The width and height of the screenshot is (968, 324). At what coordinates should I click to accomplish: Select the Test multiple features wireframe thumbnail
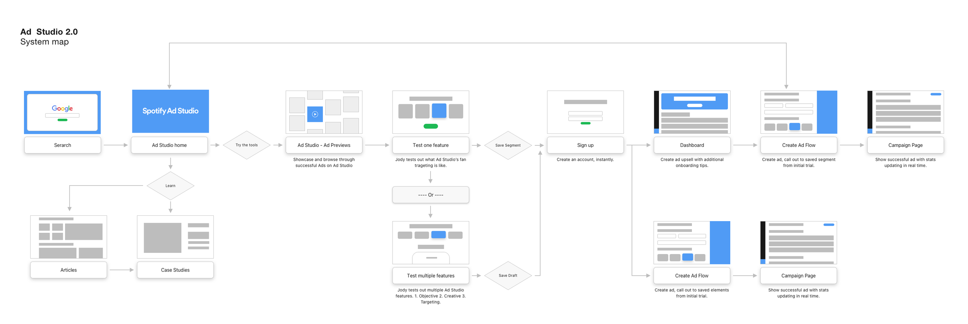431,243
